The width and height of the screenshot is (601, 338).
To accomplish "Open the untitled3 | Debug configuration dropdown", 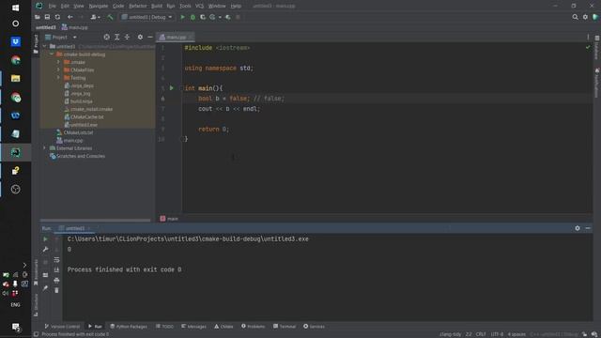I will click(x=147, y=17).
